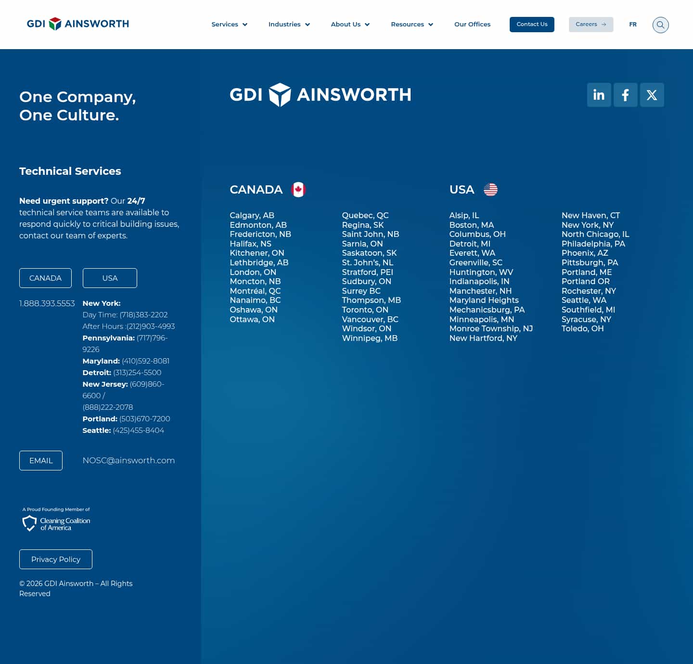Viewport: 693px width, 664px height.
Task: Open the St. John's, NL office link
Action: click(368, 262)
